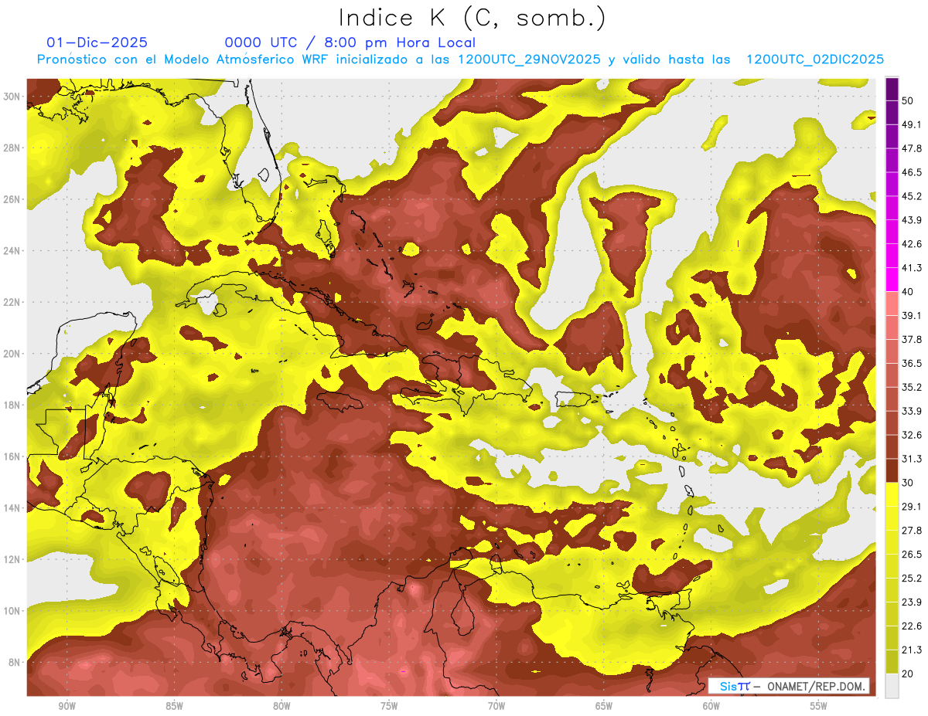Click the latitude axis label "12N"
Viewport: 928px width, 716px height.
click(x=12, y=559)
